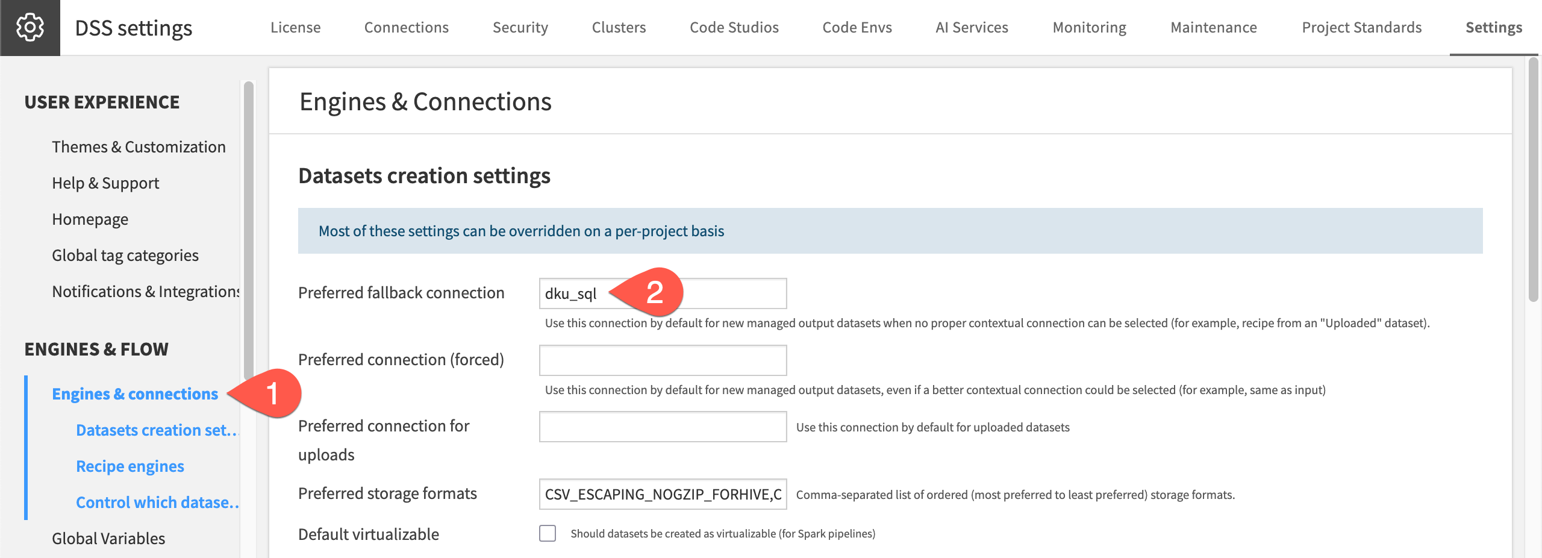The width and height of the screenshot is (1542, 558).
Task: Go to the Monitoring tab
Action: click(1089, 28)
